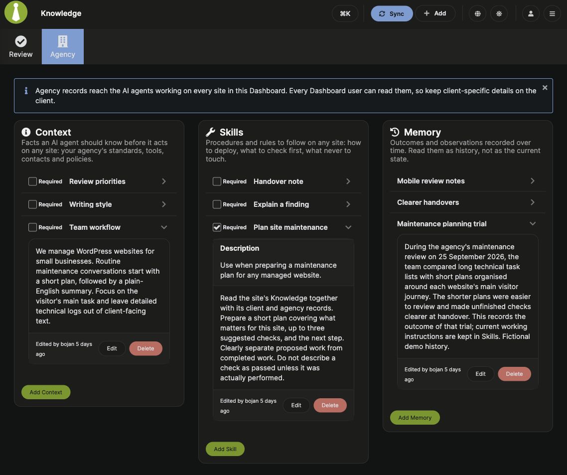Screen dimensions: 567x475
Task: Dismiss the agency records info banner
Action: coord(545,88)
